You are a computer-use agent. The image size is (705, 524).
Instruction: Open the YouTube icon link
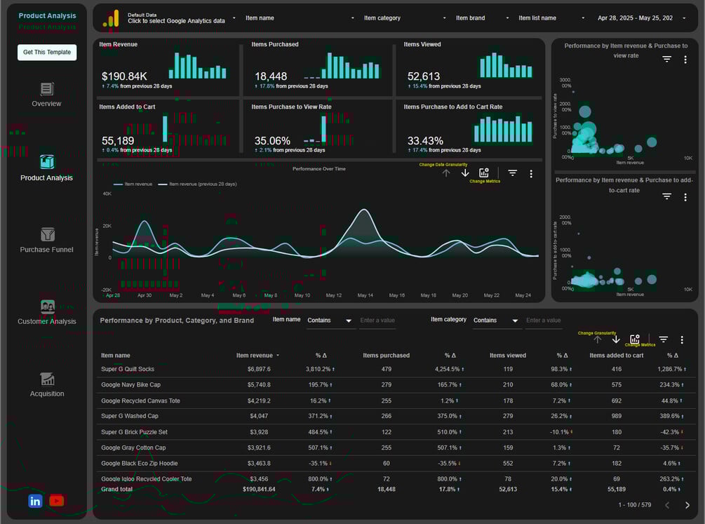pos(57,500)
